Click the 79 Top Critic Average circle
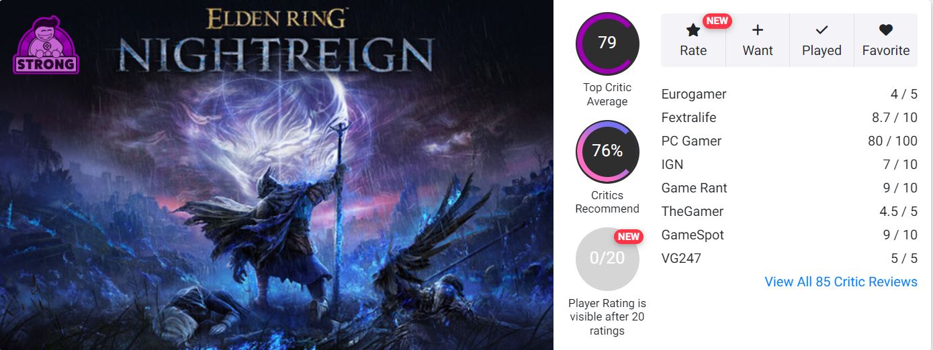This screenshot has height=350, width=933. 607,43
